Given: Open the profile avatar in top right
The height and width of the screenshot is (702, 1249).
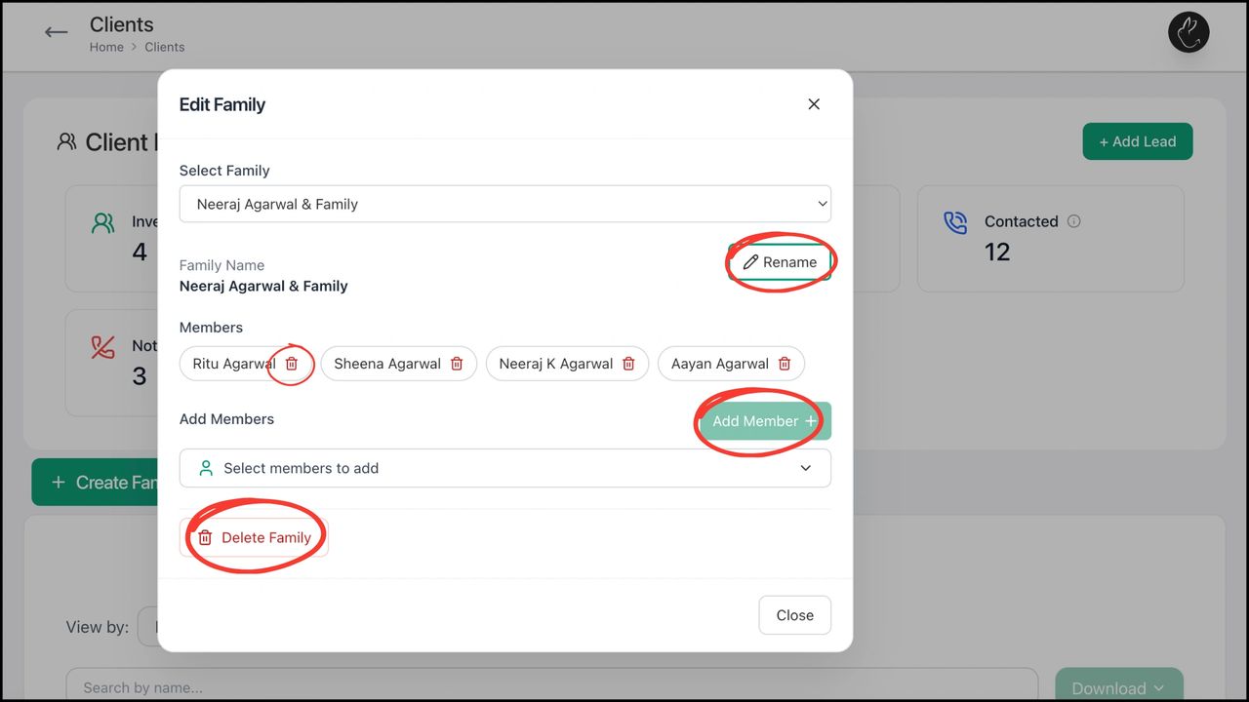Looking at the screenshot, I should (x=1189, y=32).
